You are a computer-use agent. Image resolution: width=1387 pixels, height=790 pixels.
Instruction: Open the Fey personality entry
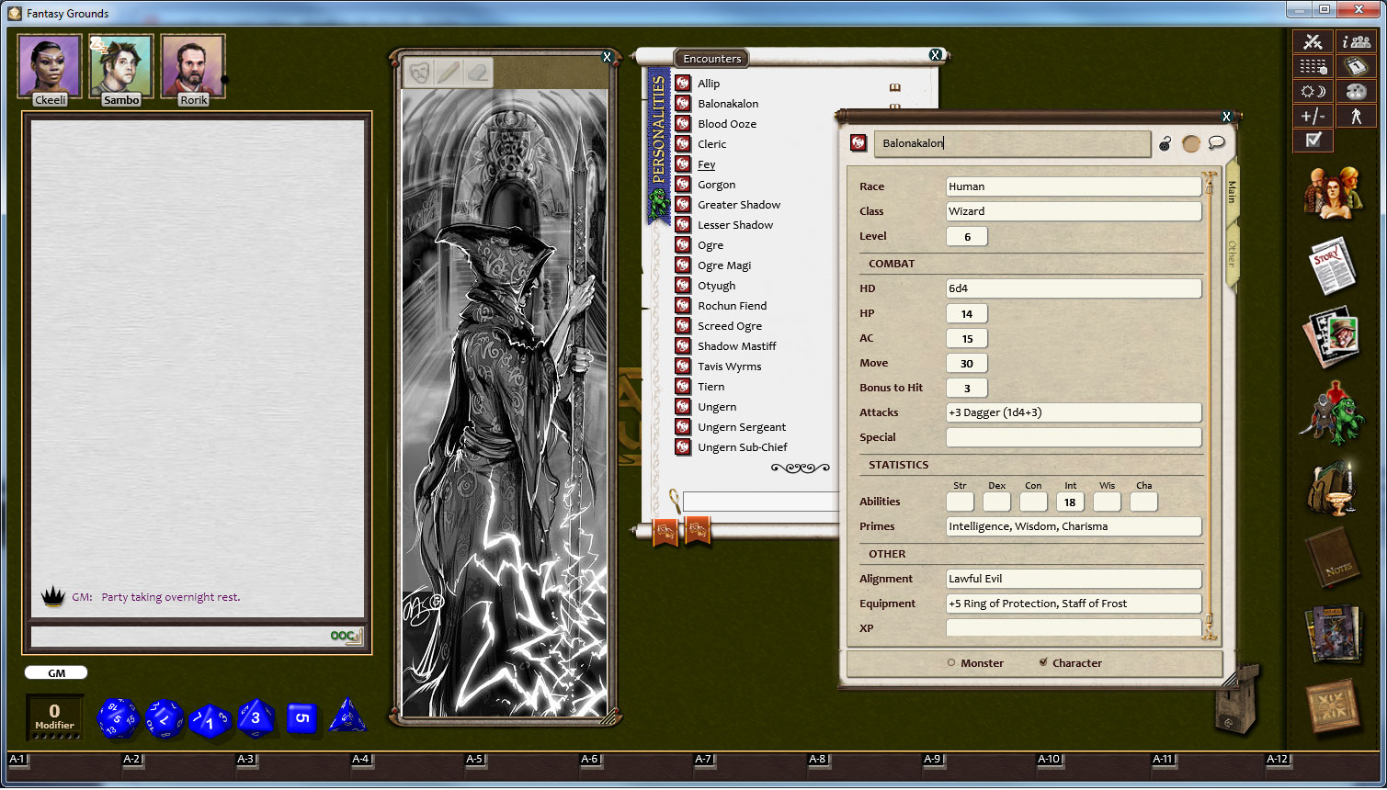tap(706, 164)
